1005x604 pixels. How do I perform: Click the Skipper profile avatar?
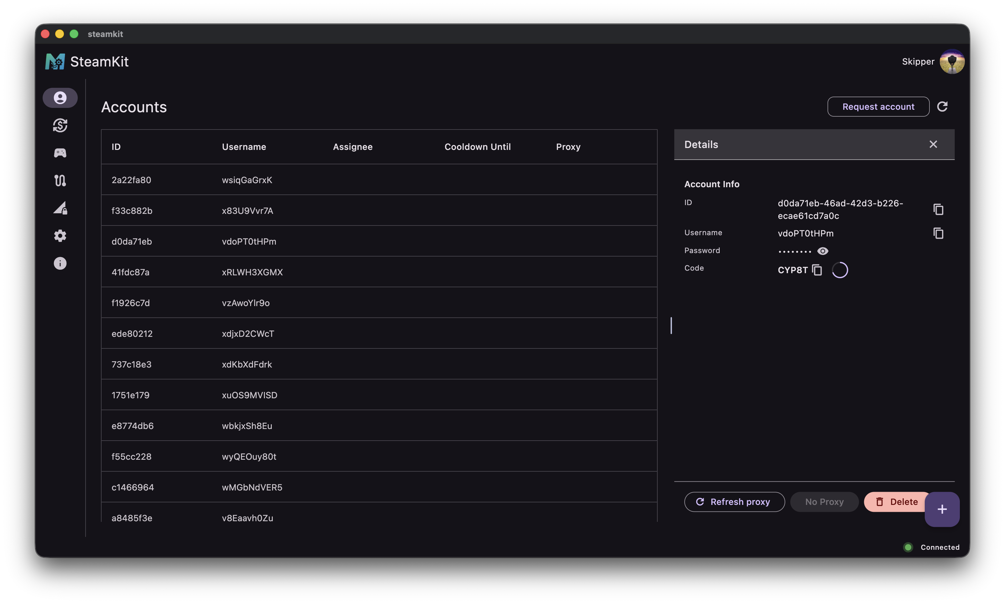pos(952,61)
